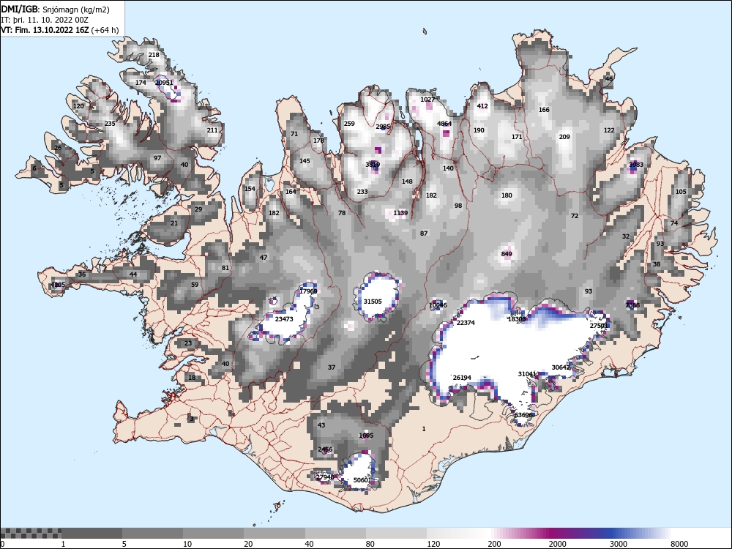Click the Vatnajökull value '22374'
732x549 pixels.
click(x=466, y=323)
